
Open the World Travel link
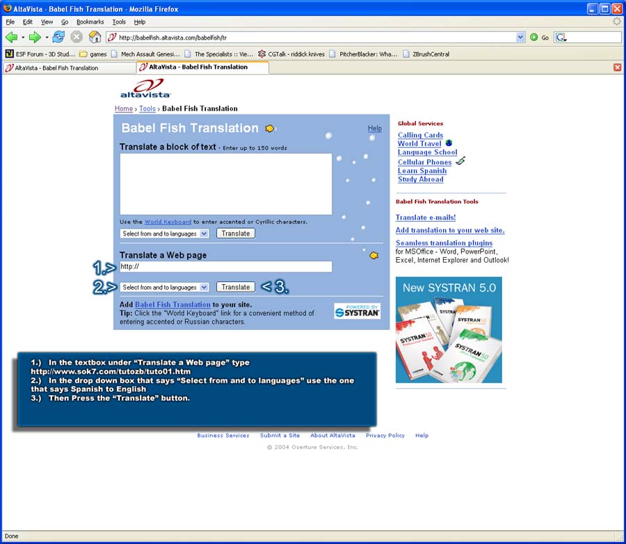[x=419, y=143]
